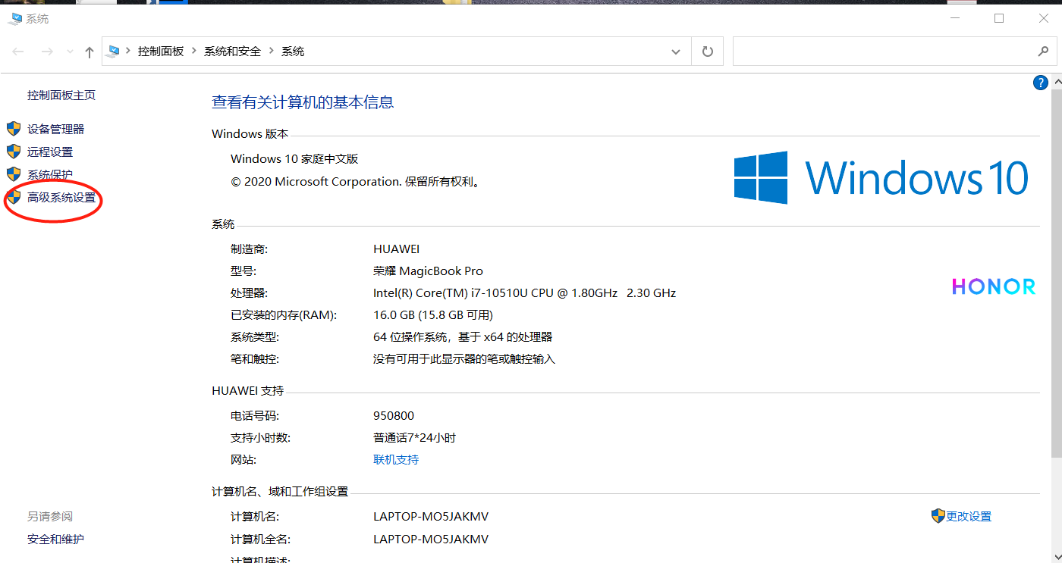
Task: Click the 荣耀 MagicBook Pro model text
Action: [428, 271]
